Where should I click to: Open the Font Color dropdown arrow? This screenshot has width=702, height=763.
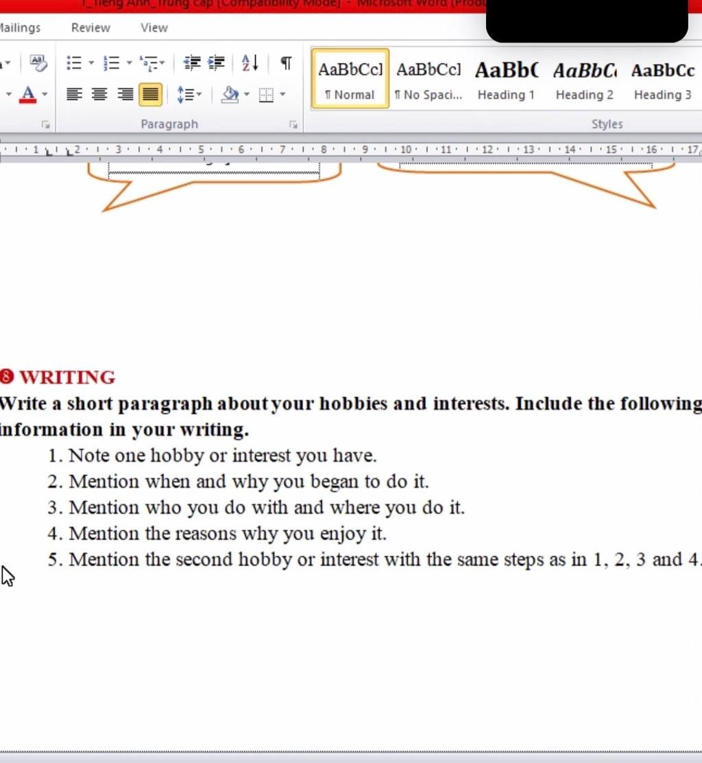coord(45,94)
